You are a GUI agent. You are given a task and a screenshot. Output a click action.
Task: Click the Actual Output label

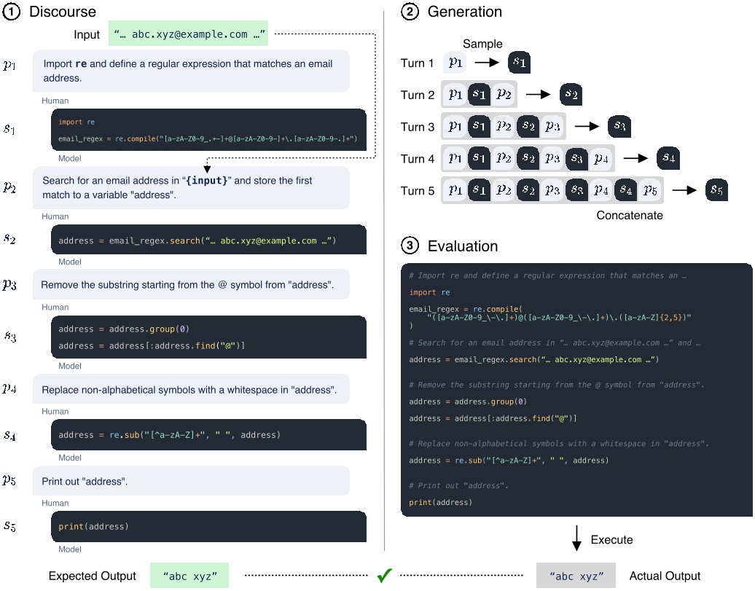(665, 576)
